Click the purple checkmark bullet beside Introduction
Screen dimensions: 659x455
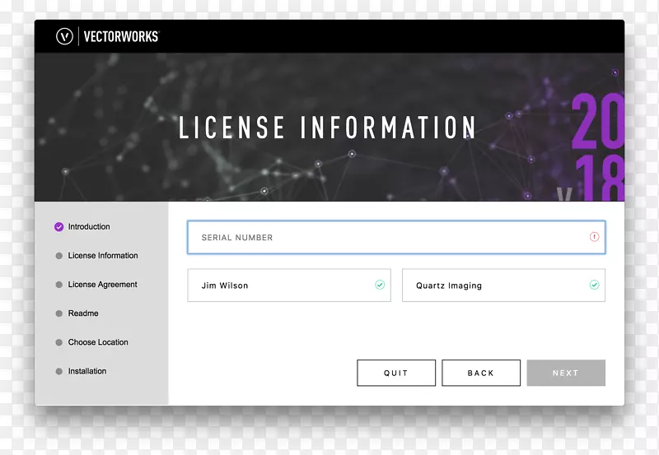point(58,227)
